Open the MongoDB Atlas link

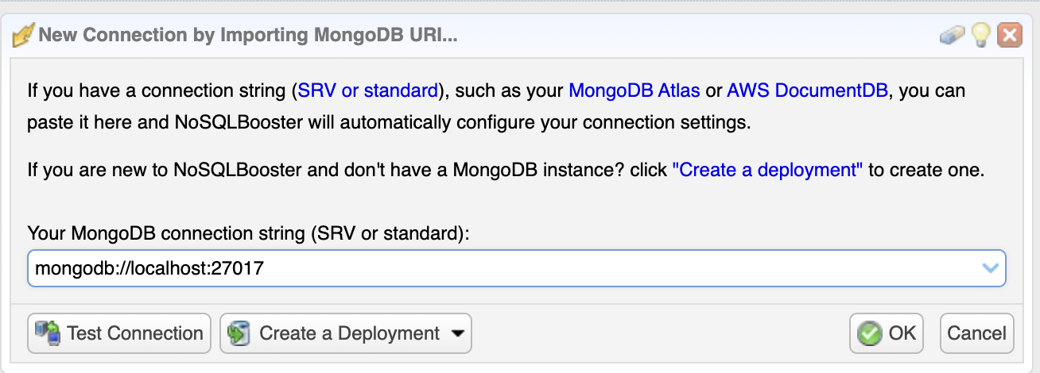click(634, 90)
